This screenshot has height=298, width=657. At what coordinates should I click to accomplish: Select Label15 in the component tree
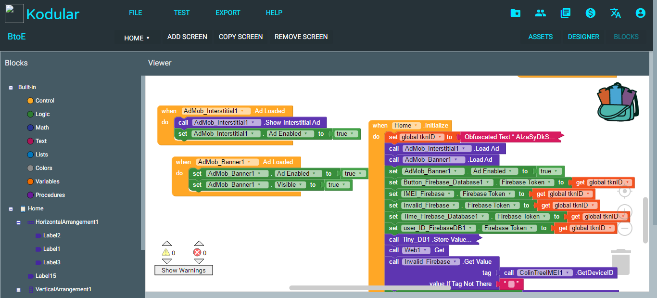46,276
